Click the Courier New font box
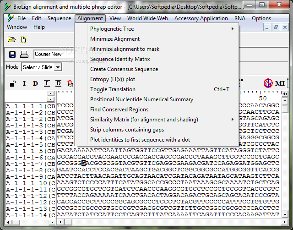 pos(54,54)
